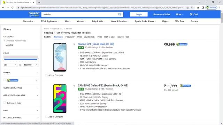Click the right handle of price slider
This screenshot has height=125, width=223.
(38, 59)
